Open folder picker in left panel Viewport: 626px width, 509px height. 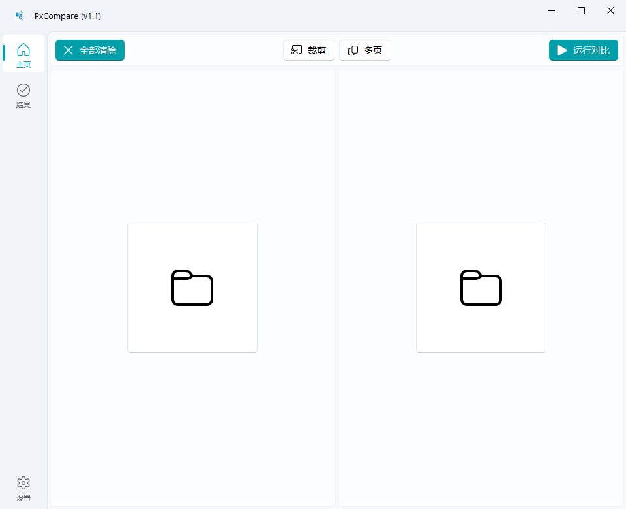click(192, 288)
